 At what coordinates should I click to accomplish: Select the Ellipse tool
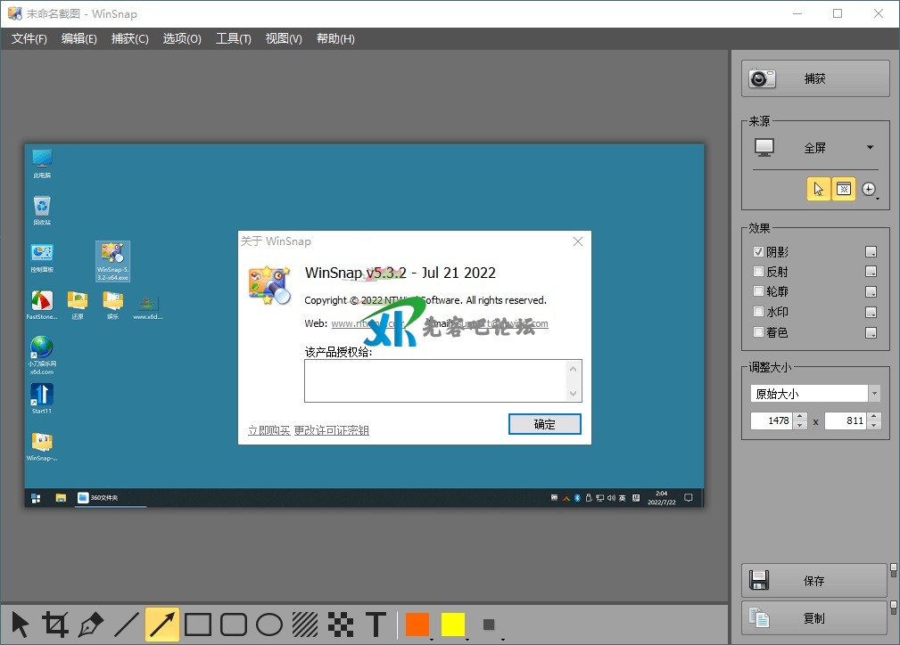(x=269, y=625)
